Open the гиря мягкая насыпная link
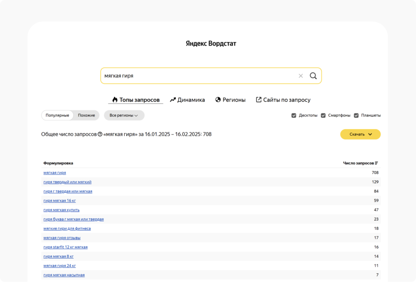 click(64, 275)
